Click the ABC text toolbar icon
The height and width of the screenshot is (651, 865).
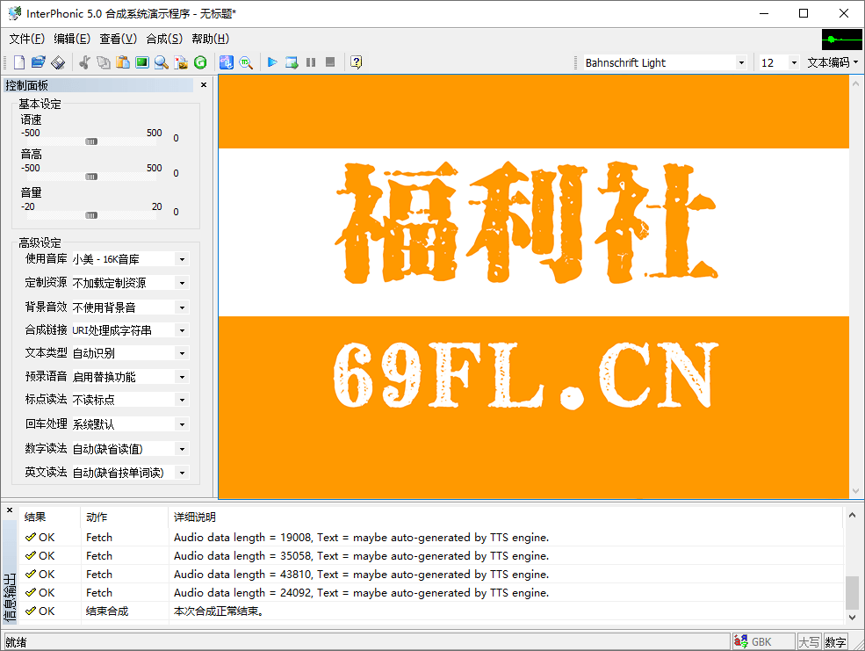(227, 62)
